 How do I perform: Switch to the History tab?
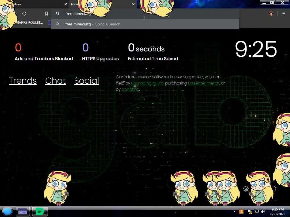click(x=34, y=4)
